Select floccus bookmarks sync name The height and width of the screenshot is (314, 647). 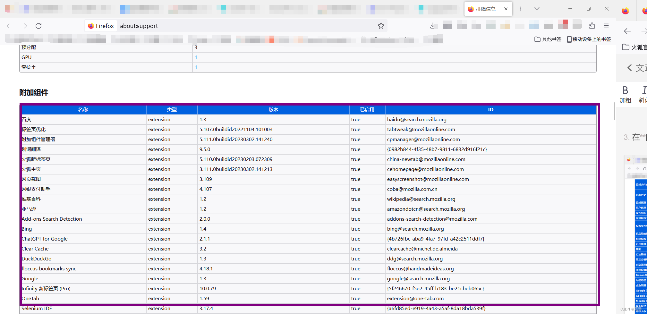(x=49, y=269)
